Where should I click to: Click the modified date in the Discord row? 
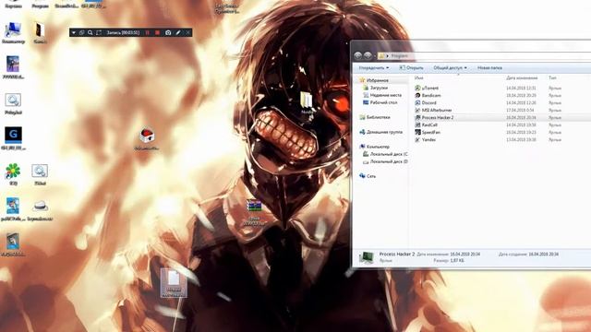(x=521, y=102)
